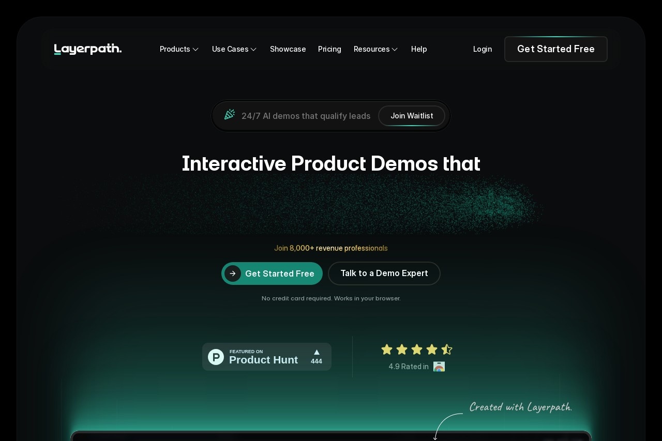Open the Products menu

coord(179,49)
